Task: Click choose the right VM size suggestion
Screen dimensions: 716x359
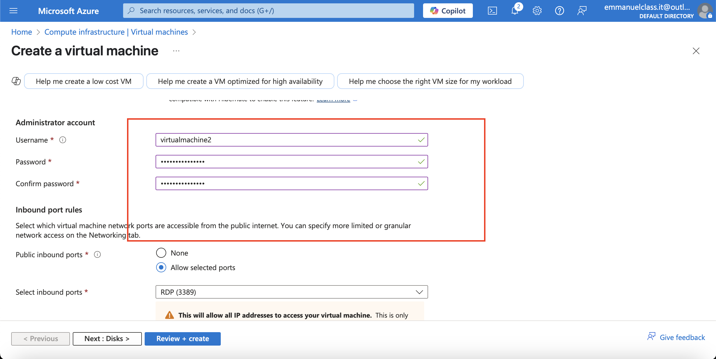Action: pos(430,81)
